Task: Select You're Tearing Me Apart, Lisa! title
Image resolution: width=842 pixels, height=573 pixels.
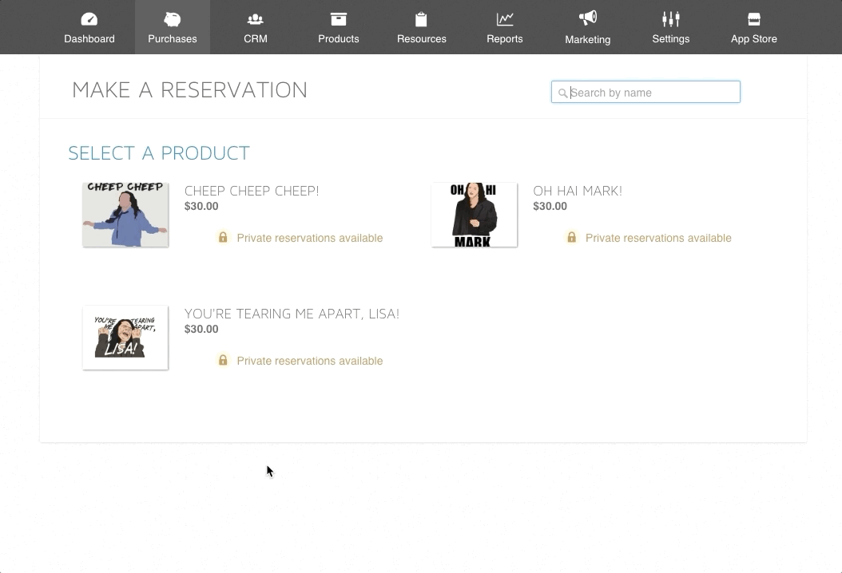Action: pyautogui.click(x=292, y=314)
